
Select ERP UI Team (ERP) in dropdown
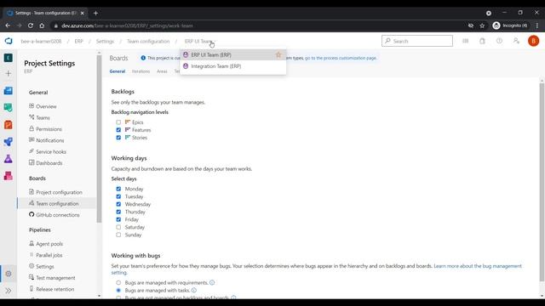[x=232, y=54]
